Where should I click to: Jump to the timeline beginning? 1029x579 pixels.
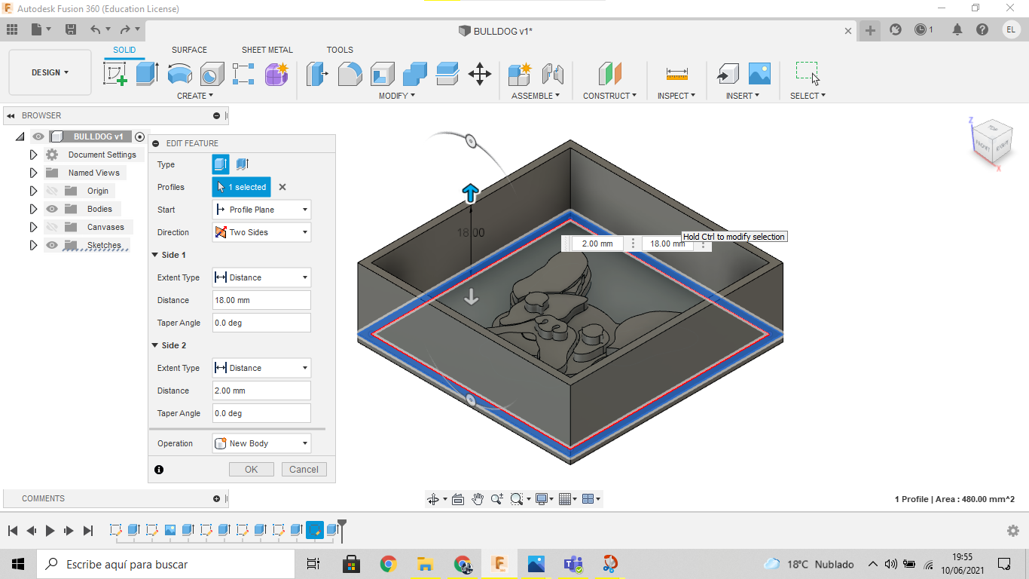[12, 531]
